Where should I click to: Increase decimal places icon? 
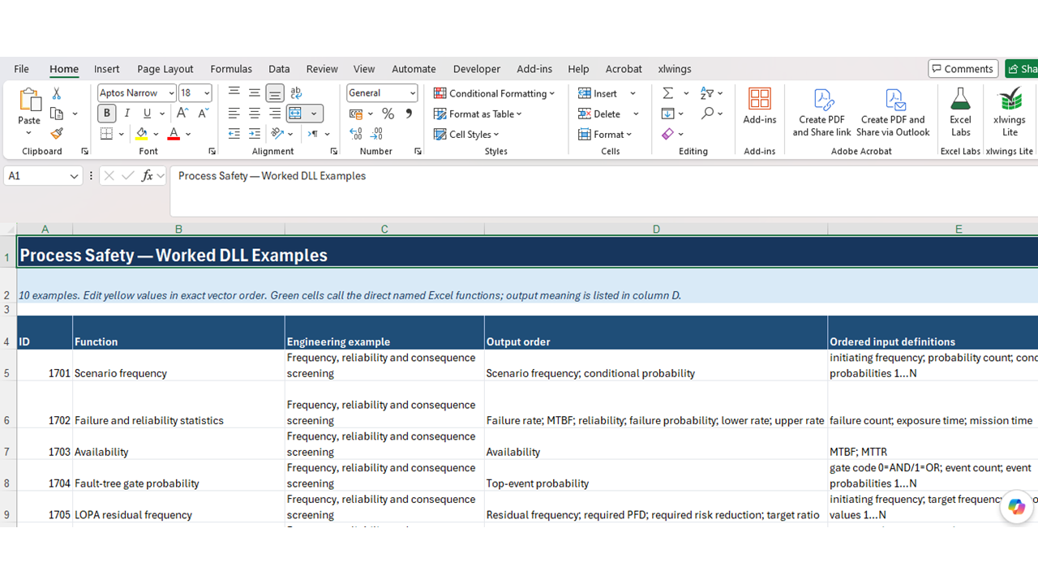pos(356,134)
